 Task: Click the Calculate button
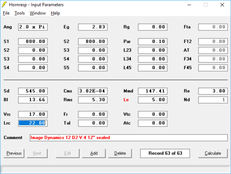213,153
